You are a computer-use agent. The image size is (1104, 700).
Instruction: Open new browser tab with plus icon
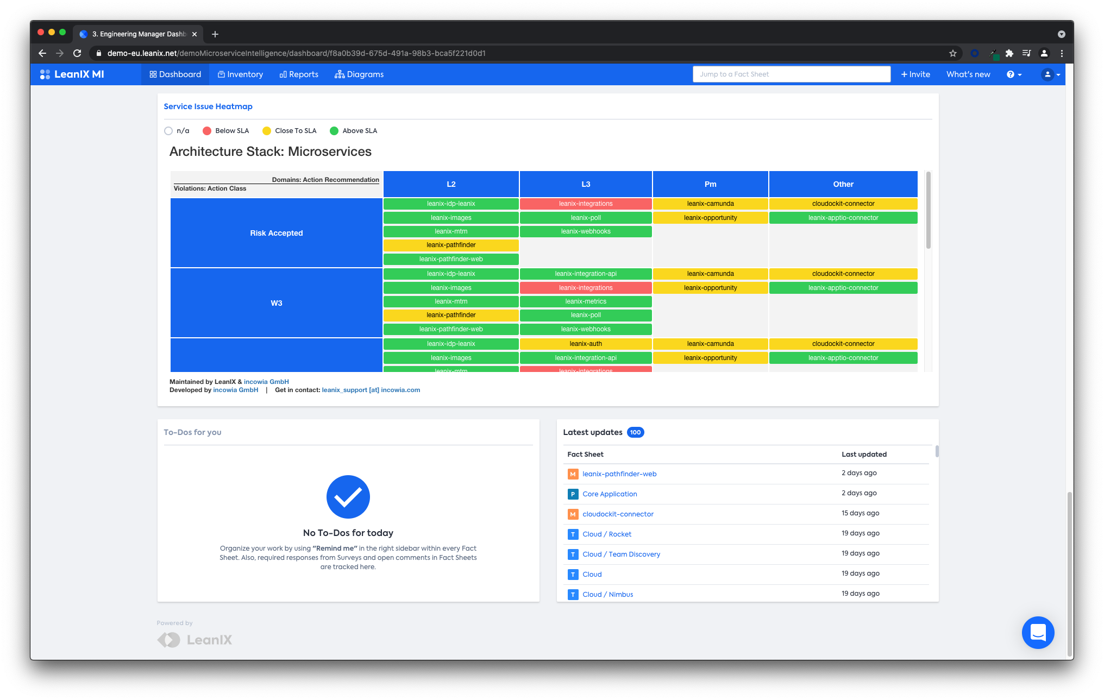[215, 34]
